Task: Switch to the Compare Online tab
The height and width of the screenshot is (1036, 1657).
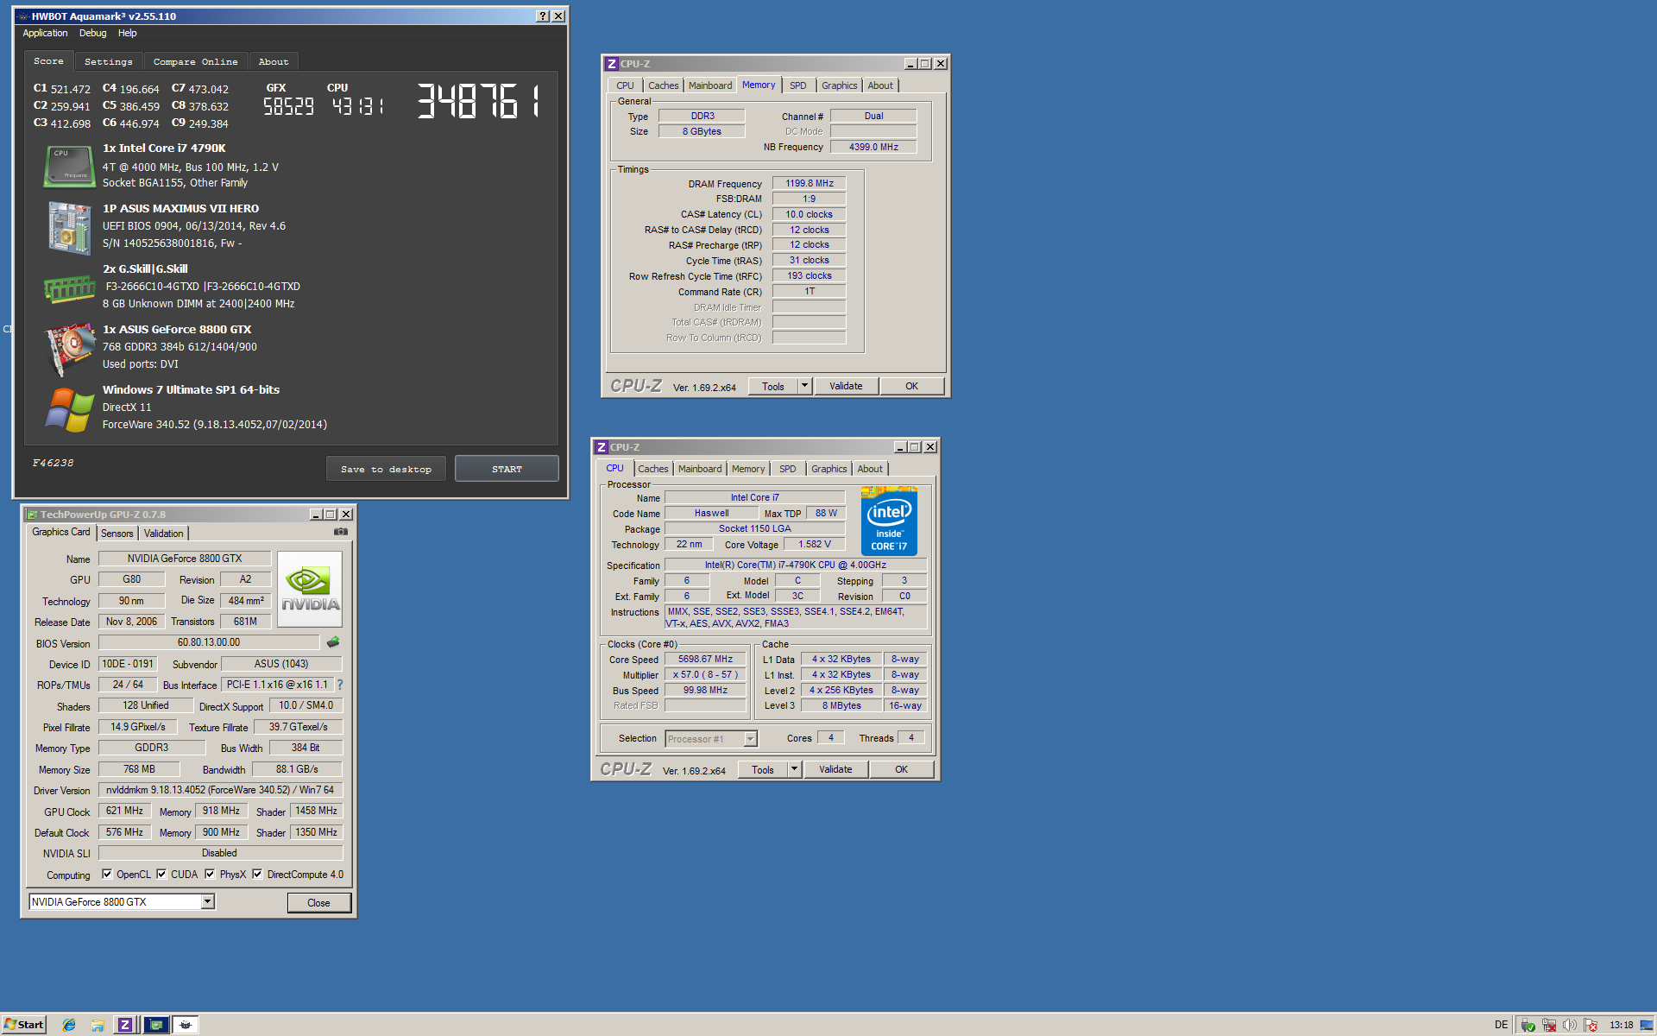Action: point(196,62)
